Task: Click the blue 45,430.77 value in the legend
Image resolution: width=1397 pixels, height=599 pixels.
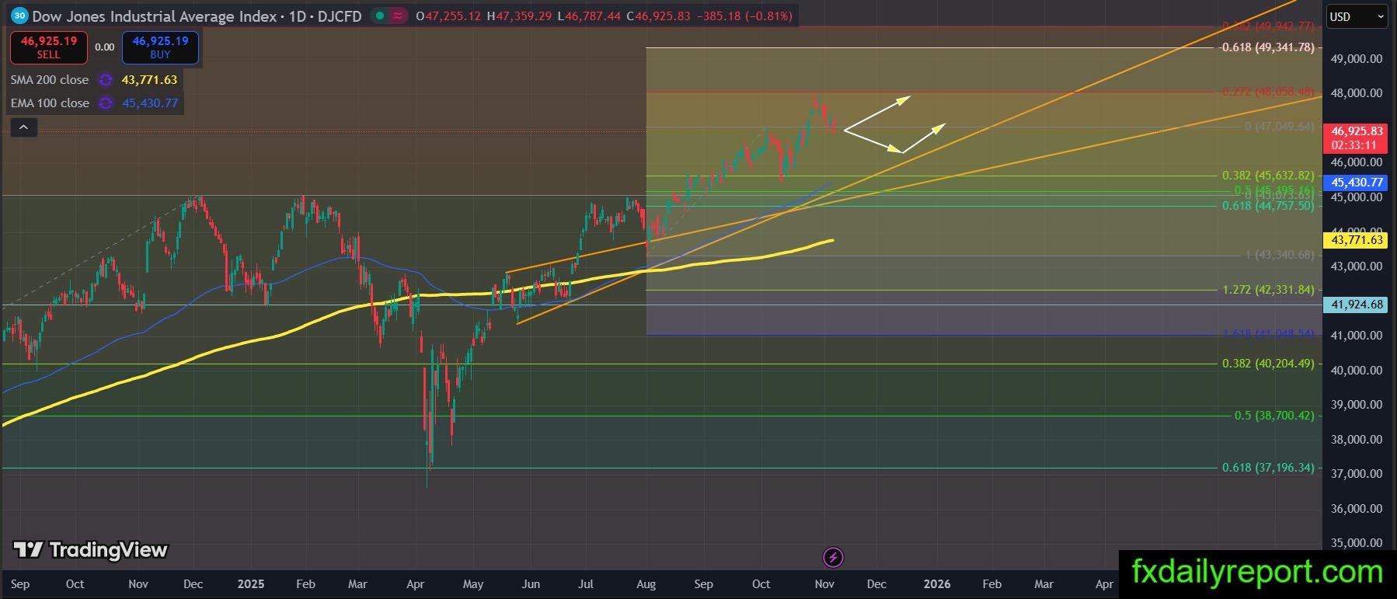Action: click(x=150, y=103)
